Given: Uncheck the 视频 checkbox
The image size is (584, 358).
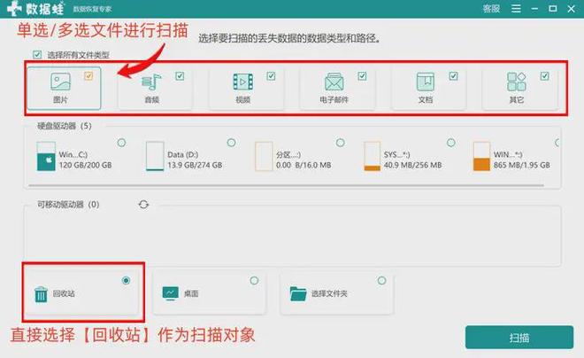Looking at the screenshot, I should (271, 76).
